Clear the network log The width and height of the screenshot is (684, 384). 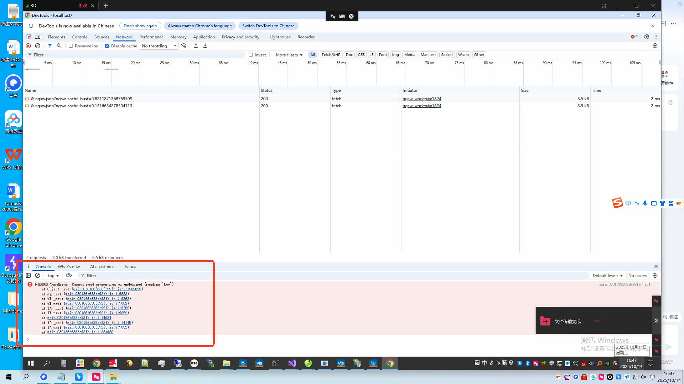37,46
